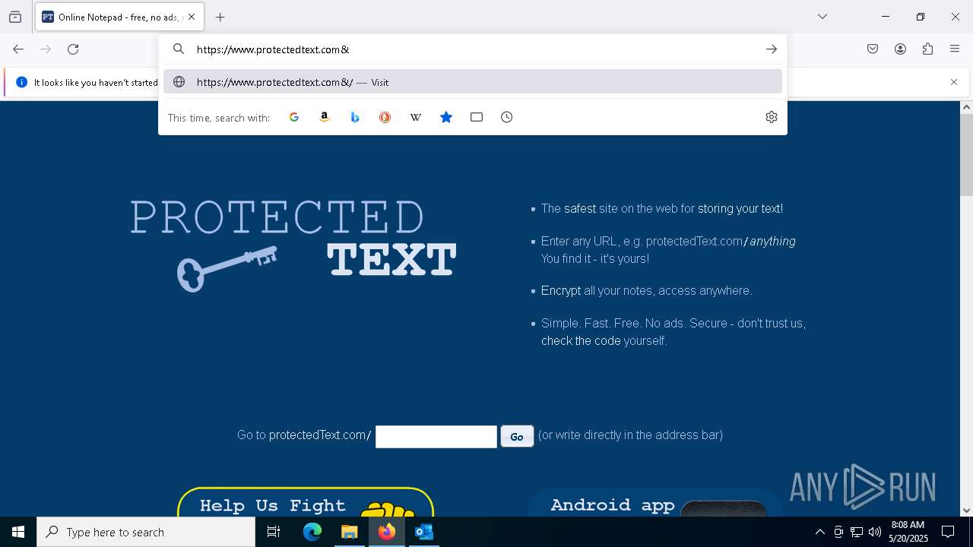Viewport: 973px width, 547px height.
Task: Search with Google icon in address dropdown
Action: tap(294, 117)
